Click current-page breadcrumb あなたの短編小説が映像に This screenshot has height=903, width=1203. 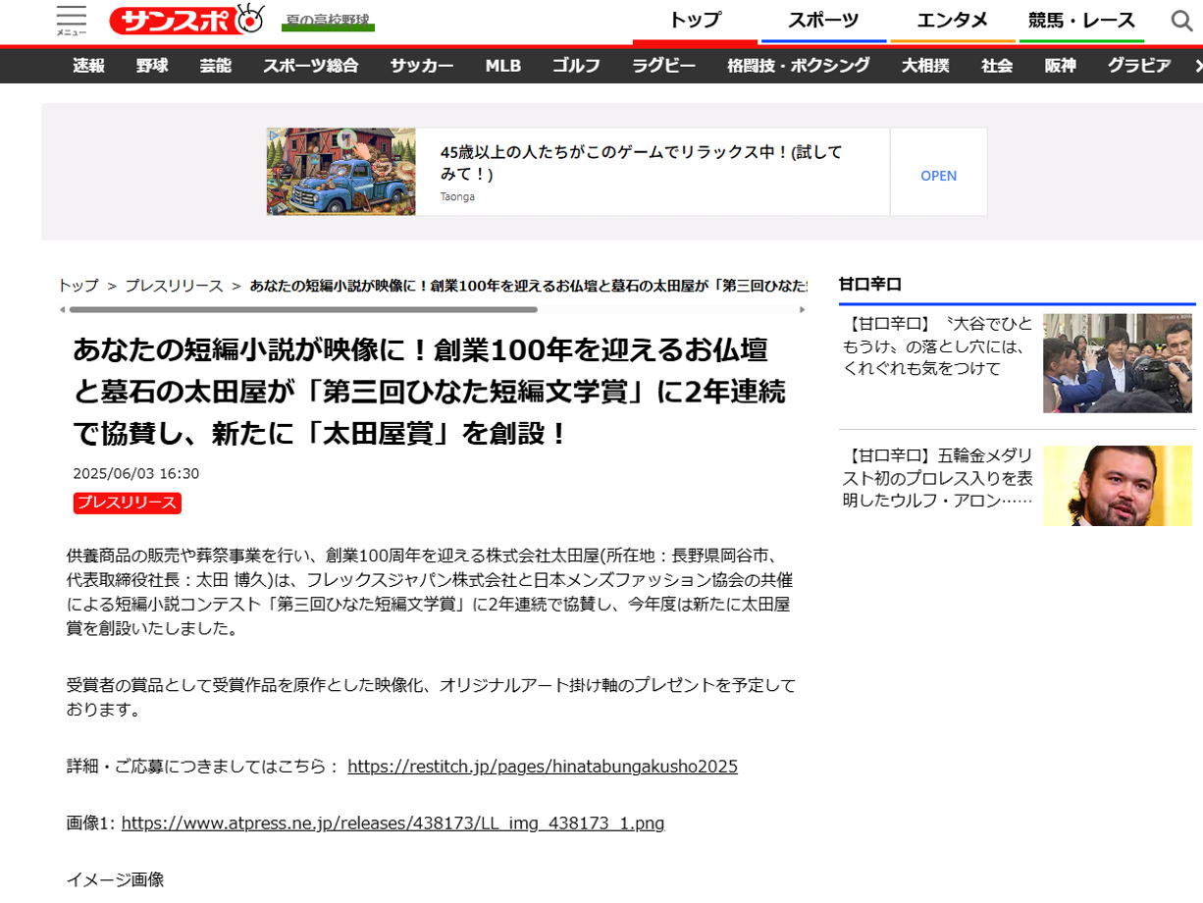[x=528, y=286]
